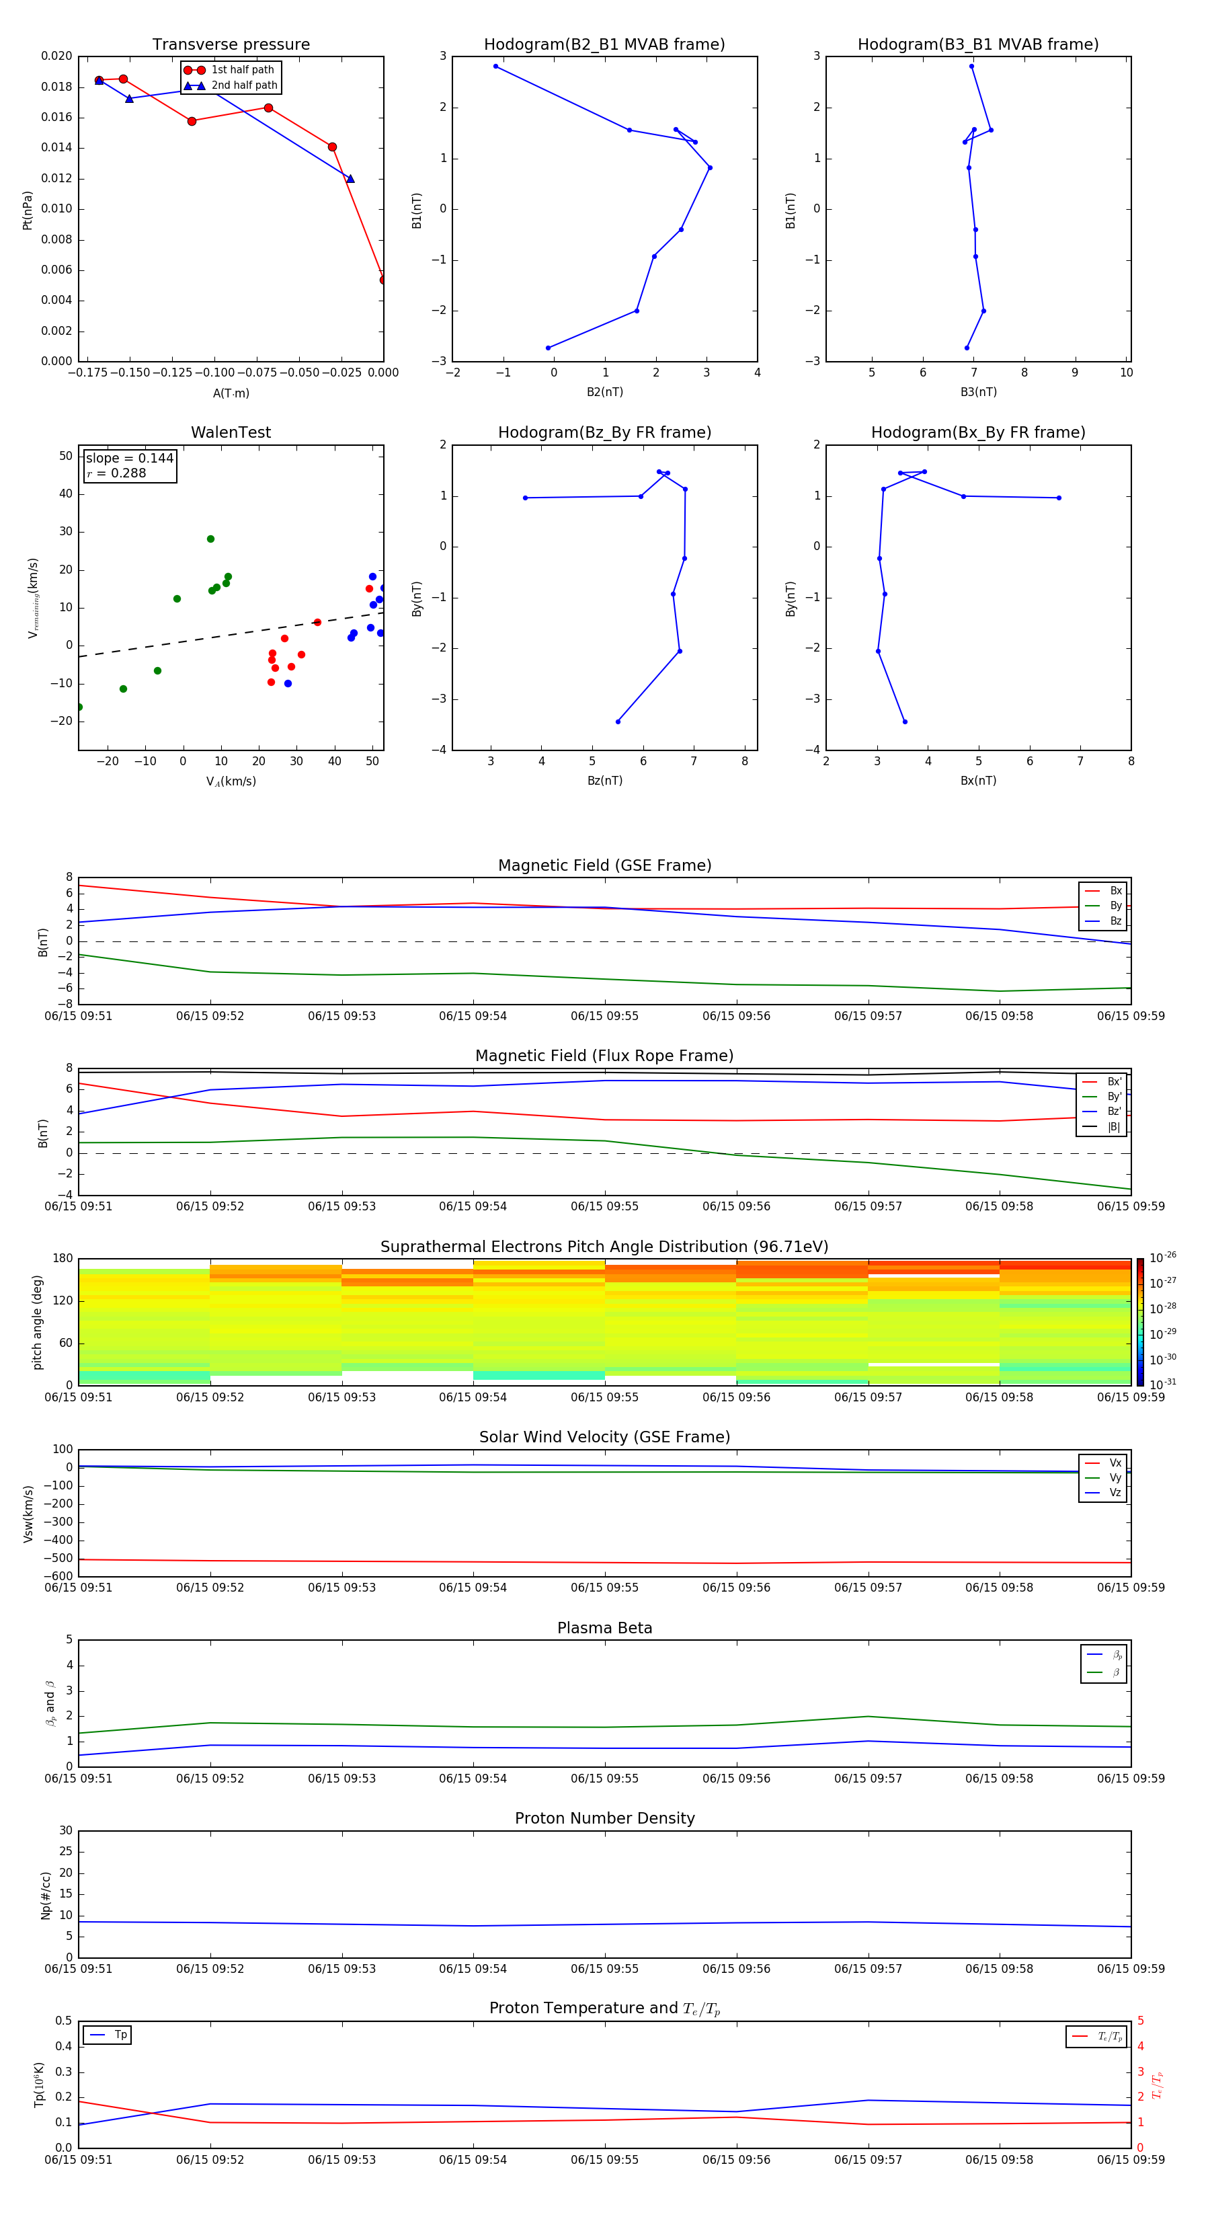Click the "V_remaining(km/s)" y-axis label
1210x2219 pixels.
point(34,598)
